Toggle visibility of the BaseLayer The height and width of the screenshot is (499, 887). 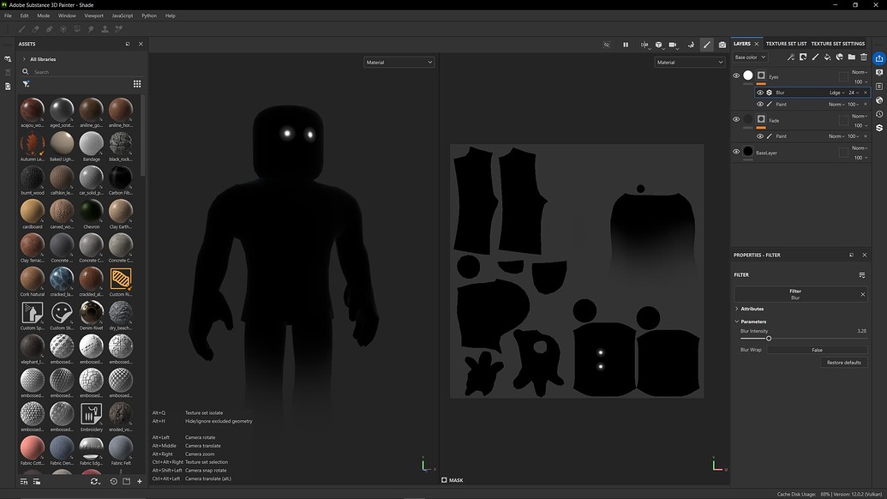point(736,152)
